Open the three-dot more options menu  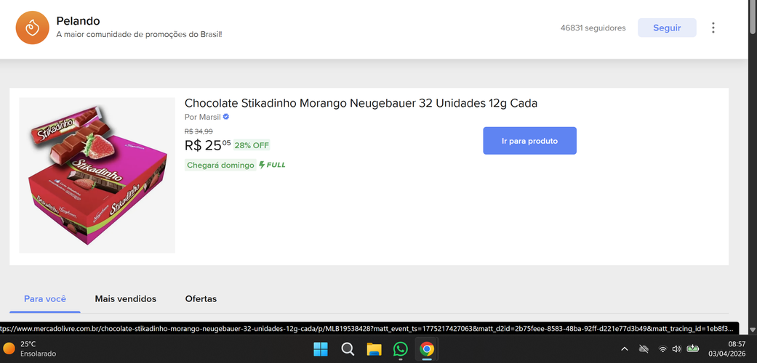713,28
